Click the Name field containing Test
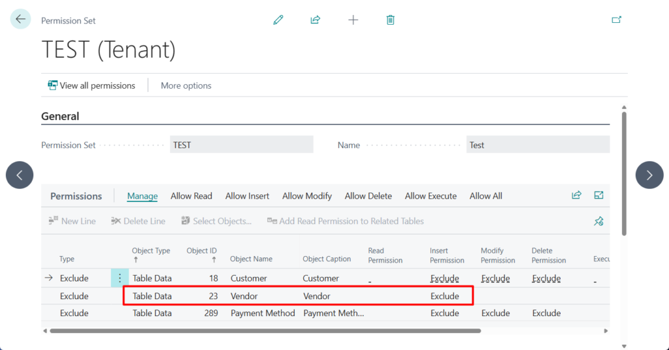This screenshot has width=669, height=350. pos(537,145)
